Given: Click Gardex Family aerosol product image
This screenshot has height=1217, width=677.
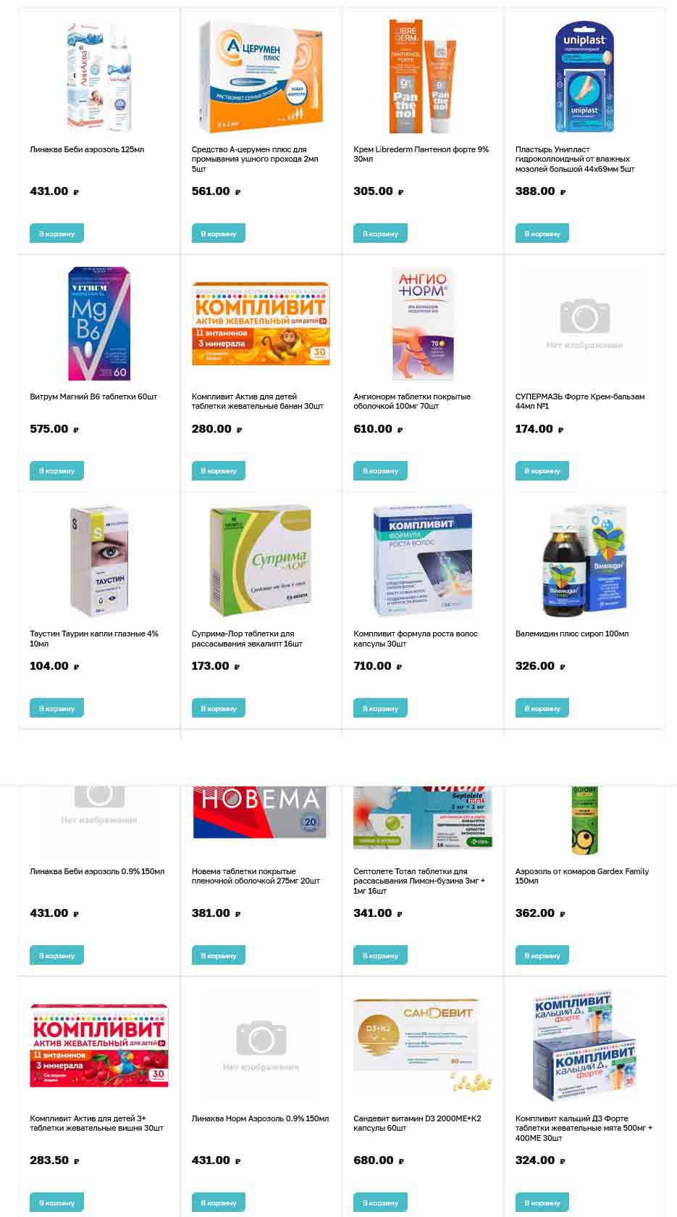Looking at the screenshot, I should [x=585, y=821].
